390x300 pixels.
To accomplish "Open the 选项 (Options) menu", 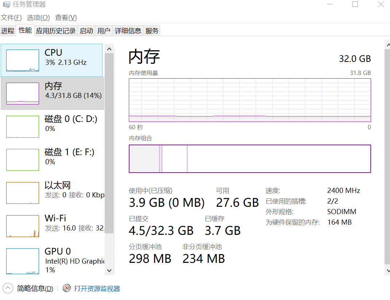I will 38,17.
